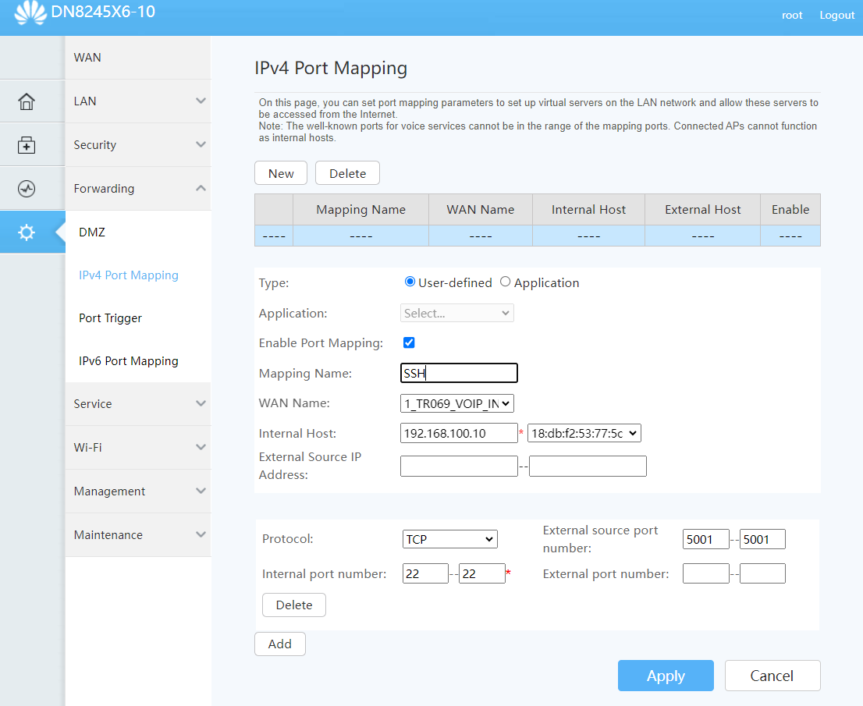Open the Internal Host MAC address dropdown
863x706 pixels.
pyautogui.click(x=584, y=433)
